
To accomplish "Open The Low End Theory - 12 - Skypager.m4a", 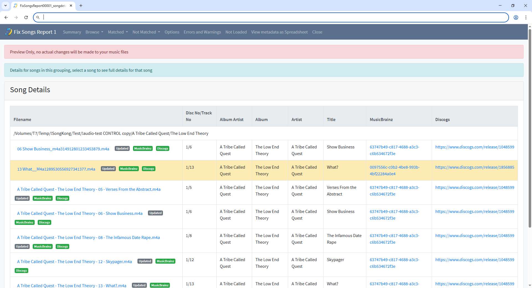I will tap(75, 262).
